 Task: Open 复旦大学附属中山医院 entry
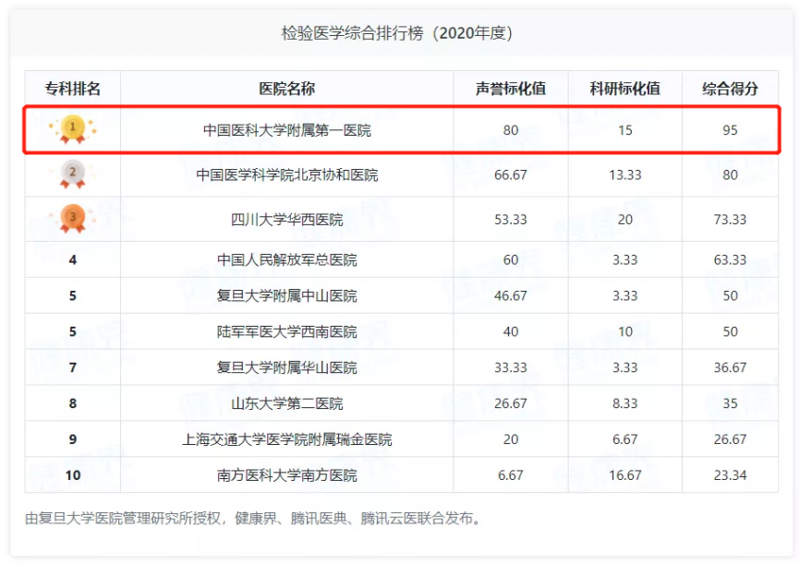286,295
